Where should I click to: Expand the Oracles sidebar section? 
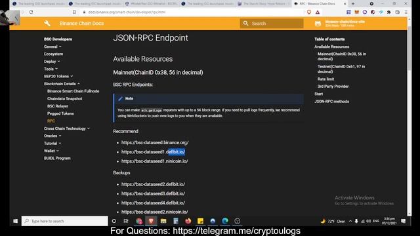coord(52,136)
